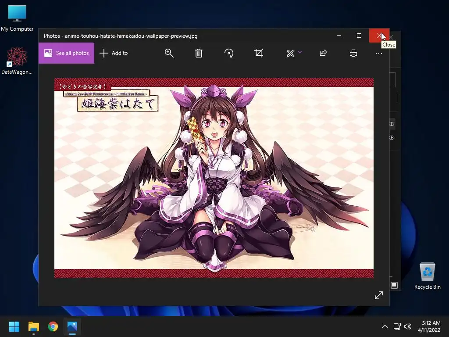Screen dimensions: 449x337
Task: Minimize the Photos window
Action: (x=339, y=36)
